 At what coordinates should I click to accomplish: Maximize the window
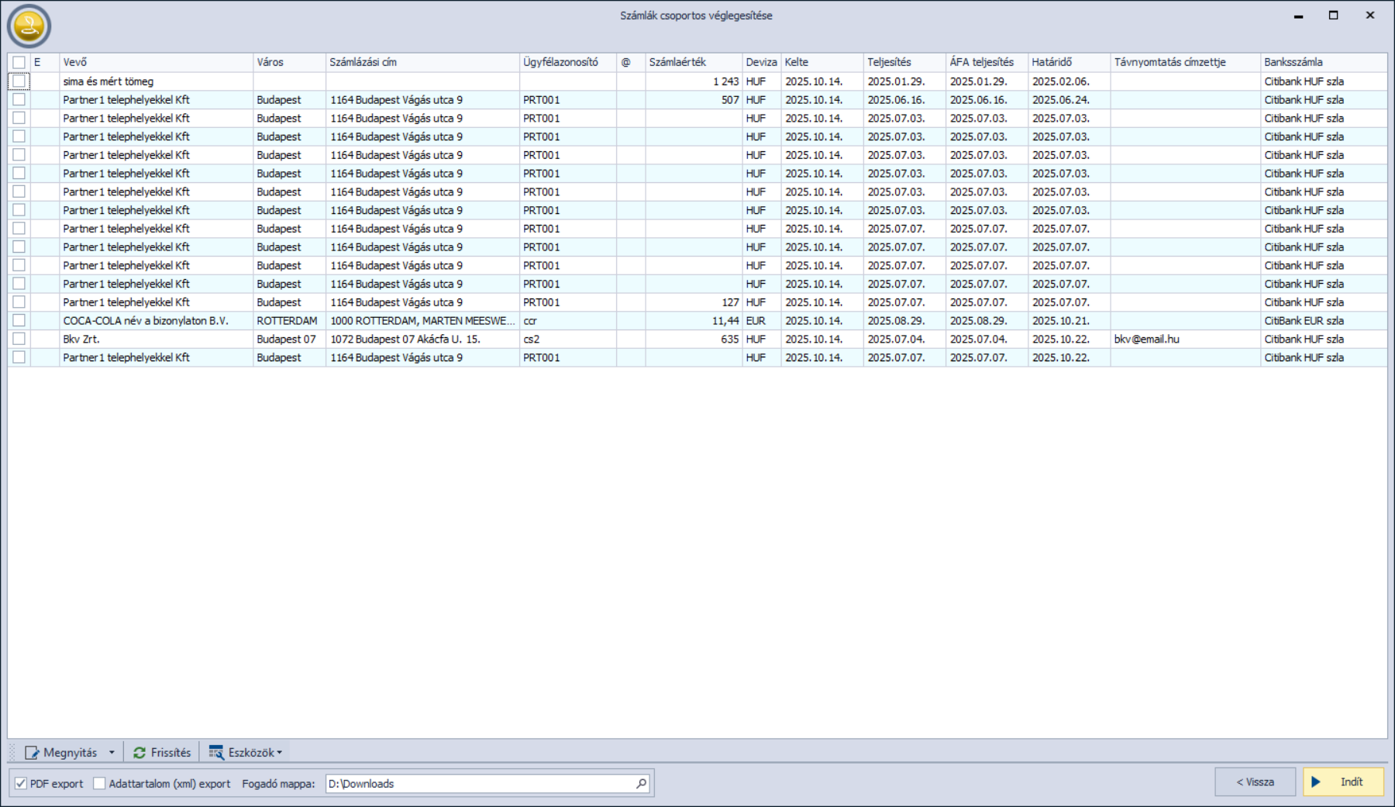1333,16
